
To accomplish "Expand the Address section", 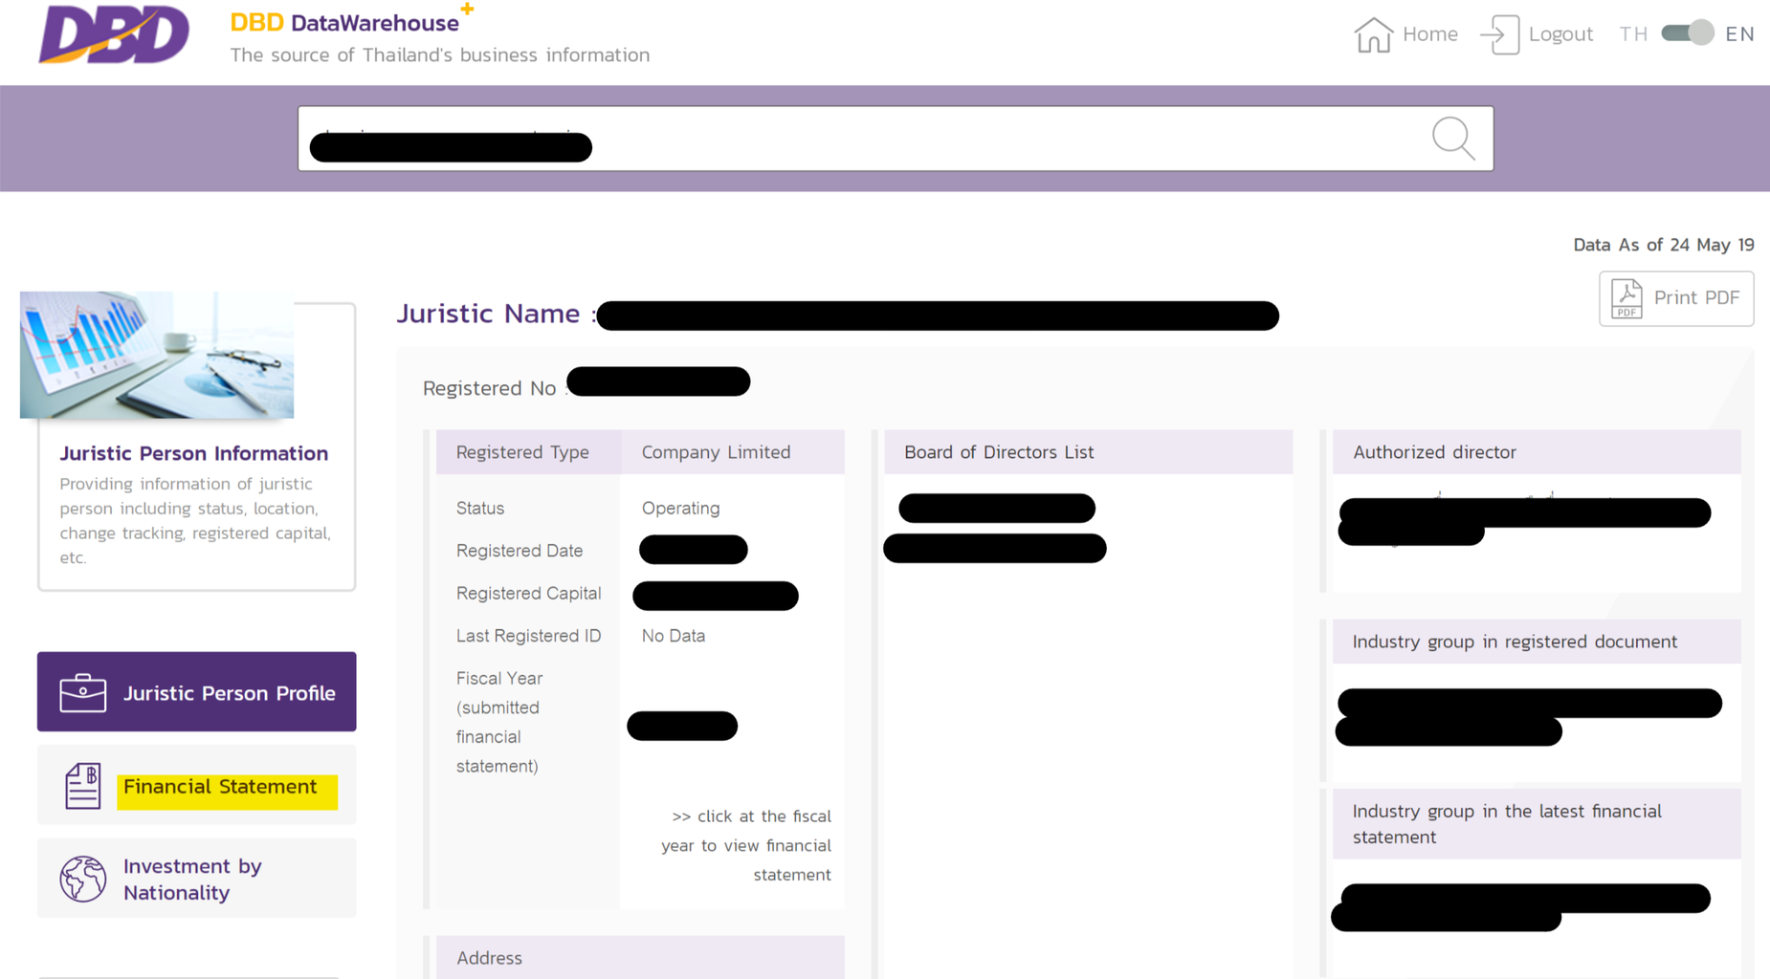I will [x=489, y=957].
